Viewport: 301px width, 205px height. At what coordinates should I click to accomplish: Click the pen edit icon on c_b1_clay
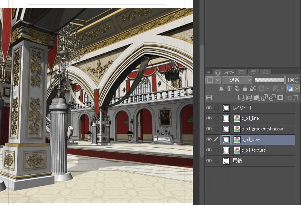[216, 139]
